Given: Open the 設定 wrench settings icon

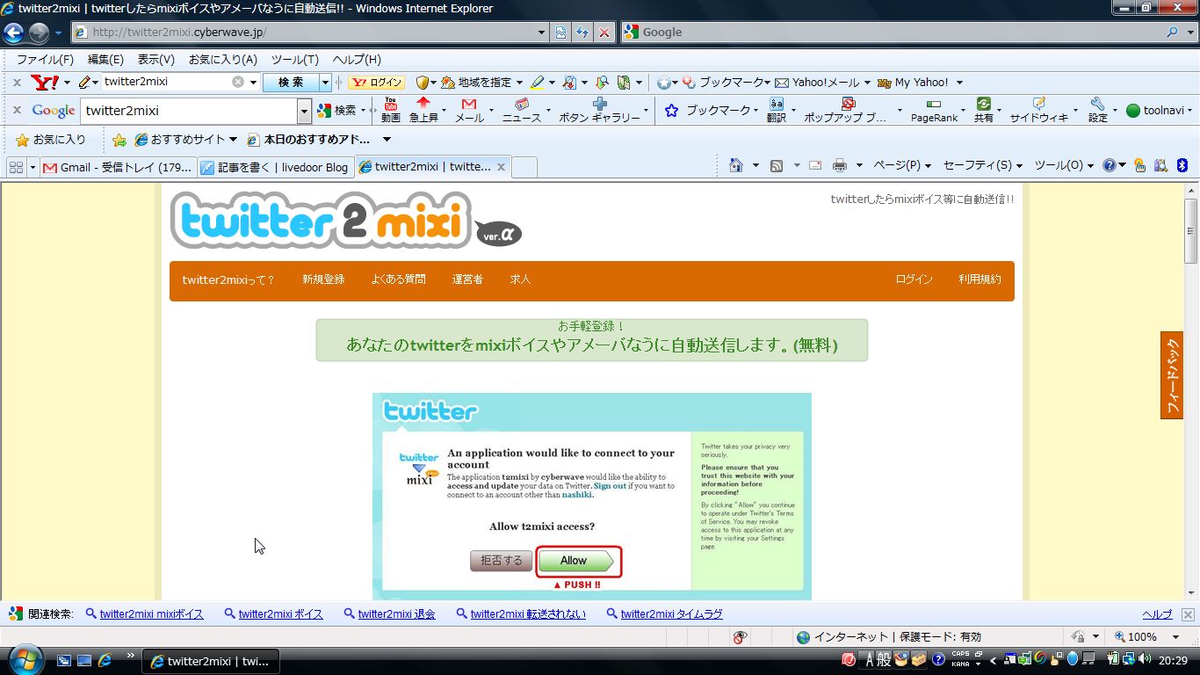Looking at the screenshot, I should pos(1098,110).
